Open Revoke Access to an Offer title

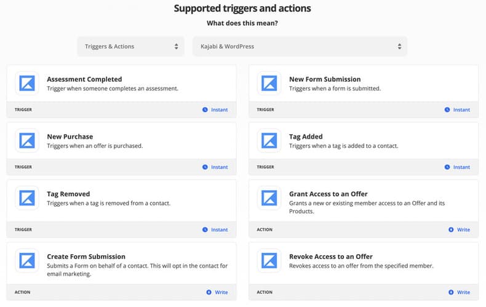331,257
